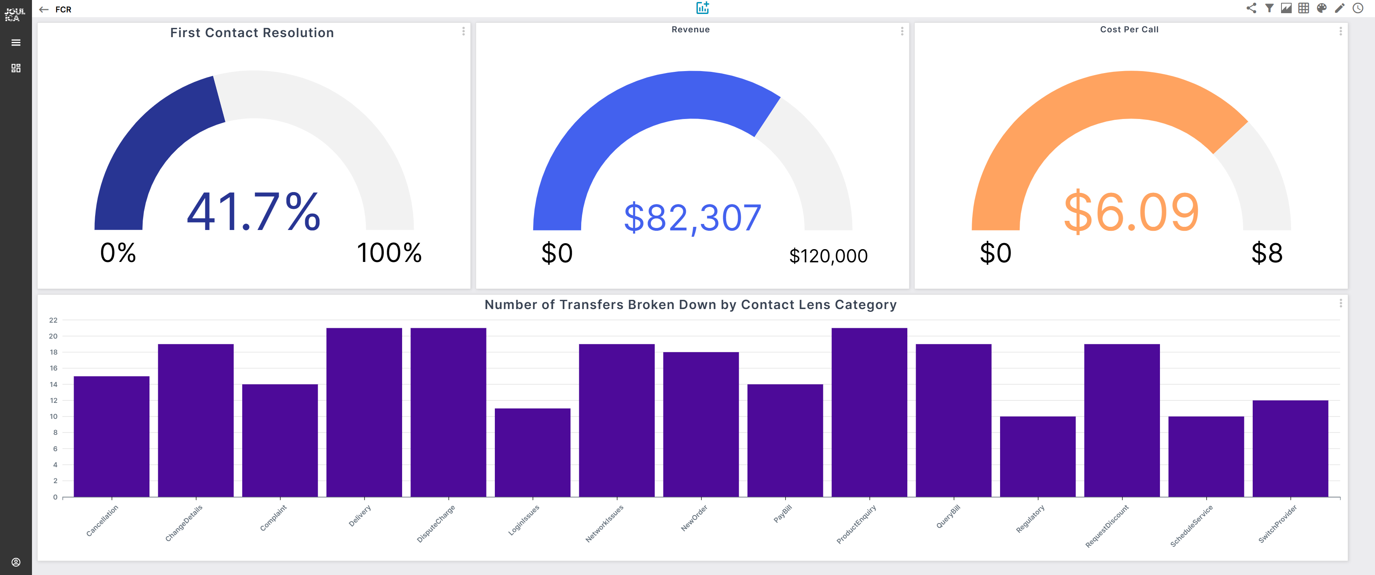Click the ScheduleService axis label
The height and width of the screenshot is (575, 1375).
pyautogui.click(x=1192, y=526)
